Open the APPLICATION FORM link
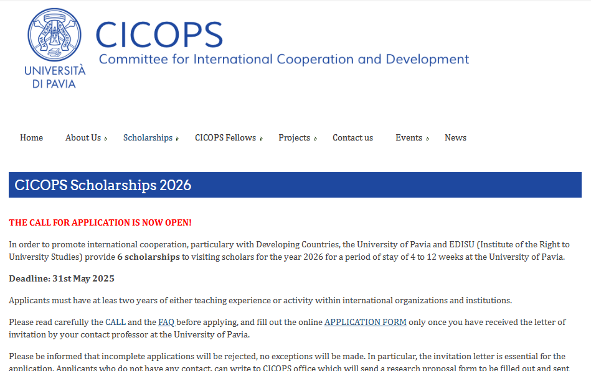Viewport: 591px width, 371px height. pos(365,322)
